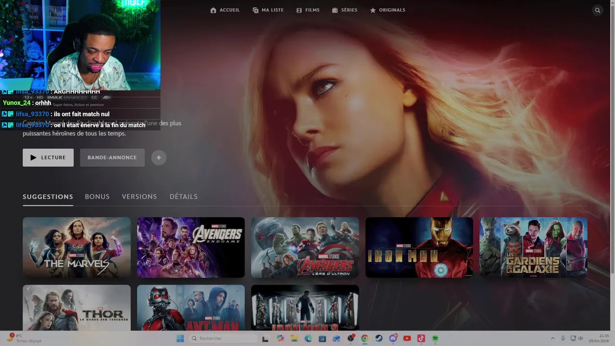This screenshot has width=615, height=346.
Task: Open the Iron Man 3 armor suits thumbnail
Action: click(x=305, y=308)
